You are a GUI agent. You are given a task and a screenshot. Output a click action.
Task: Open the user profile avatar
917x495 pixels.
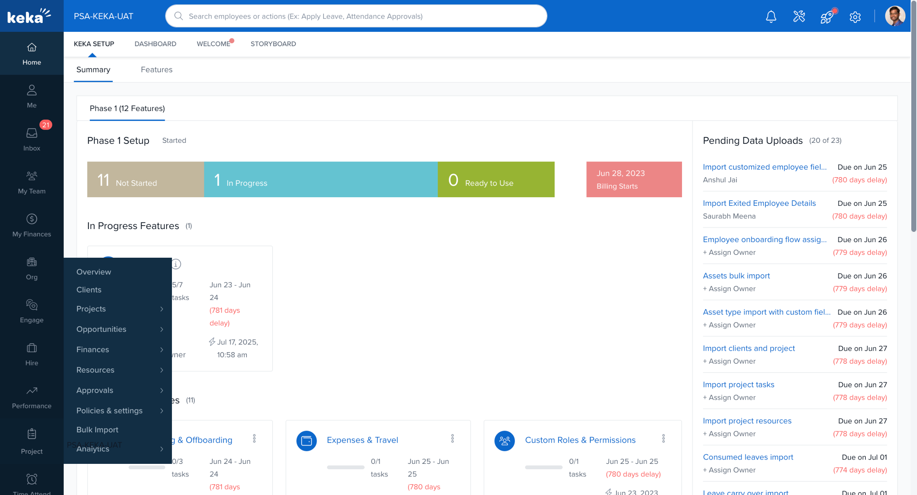coord(895,16)
